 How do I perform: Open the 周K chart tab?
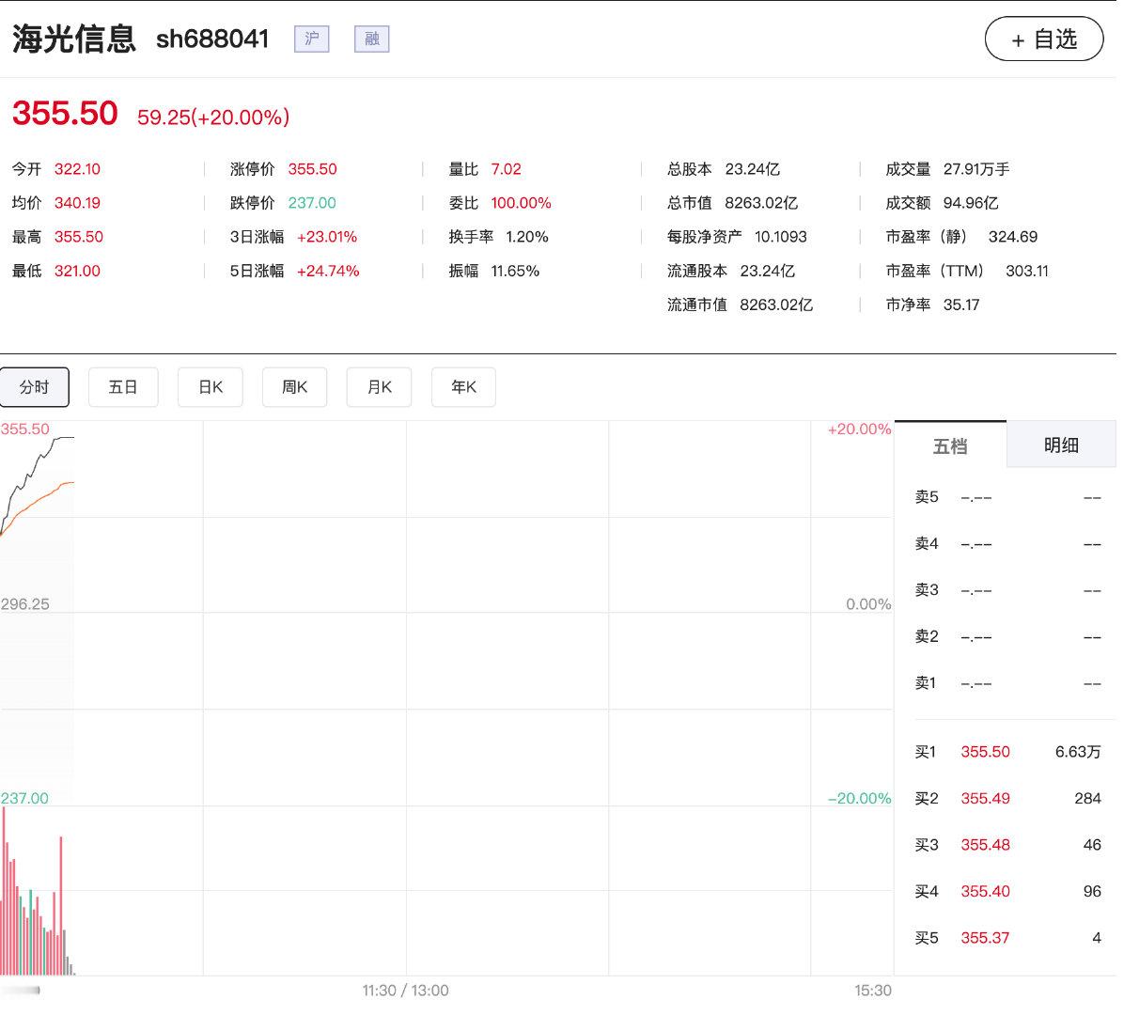click(x=295, y=387)
